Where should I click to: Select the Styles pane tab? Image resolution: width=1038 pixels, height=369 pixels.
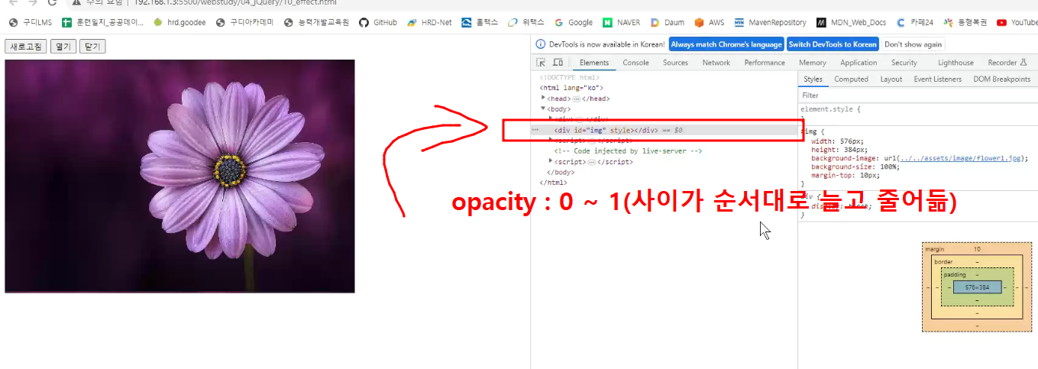click(x=813, y=79)
